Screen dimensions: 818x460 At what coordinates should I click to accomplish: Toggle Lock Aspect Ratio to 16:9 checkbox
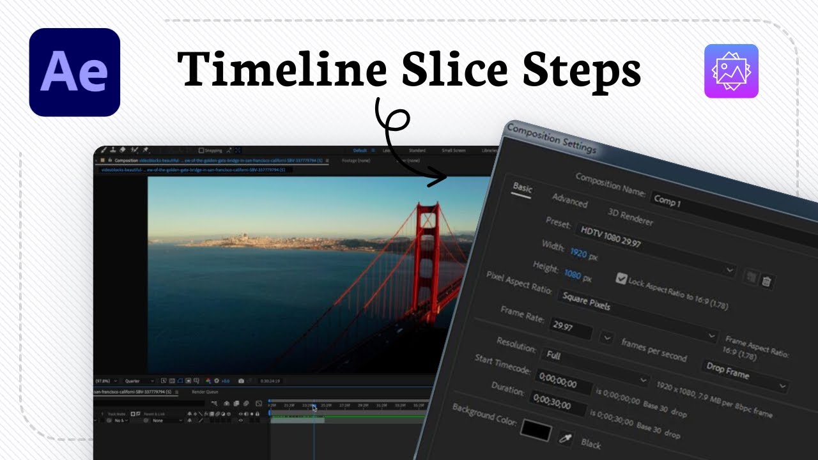(x=621, y=278)
